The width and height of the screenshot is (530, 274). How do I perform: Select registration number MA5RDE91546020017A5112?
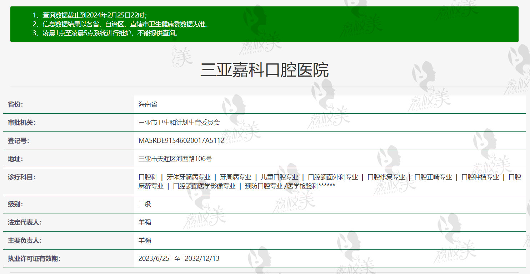[181, 141]
